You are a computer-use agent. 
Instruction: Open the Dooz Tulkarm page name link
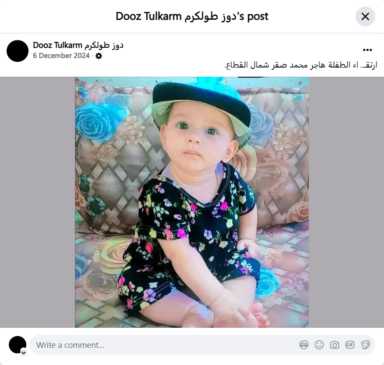tap(78, 45)
